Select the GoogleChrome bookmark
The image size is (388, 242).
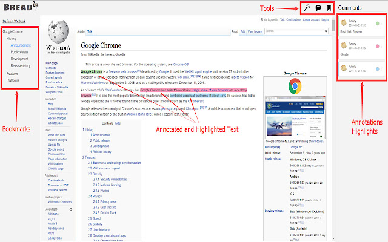[x=13, y=31]
